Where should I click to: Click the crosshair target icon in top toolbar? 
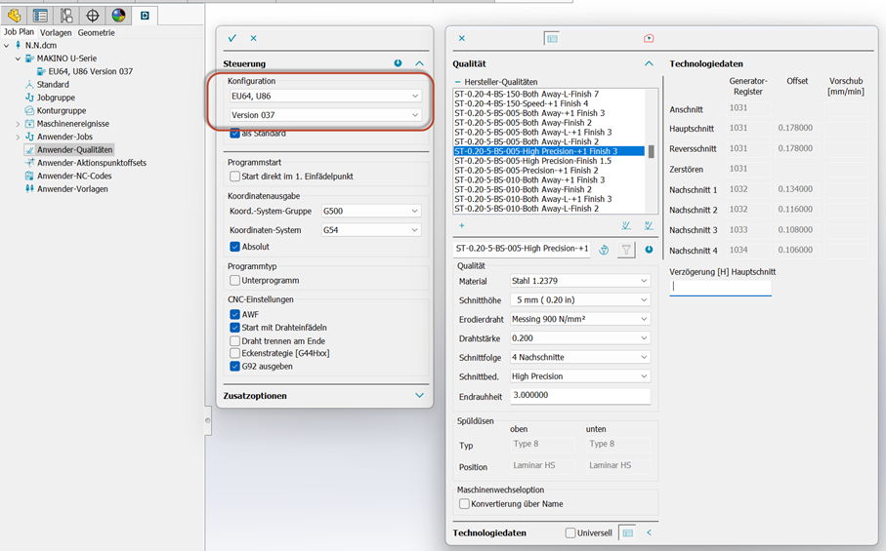coord(93,15)
